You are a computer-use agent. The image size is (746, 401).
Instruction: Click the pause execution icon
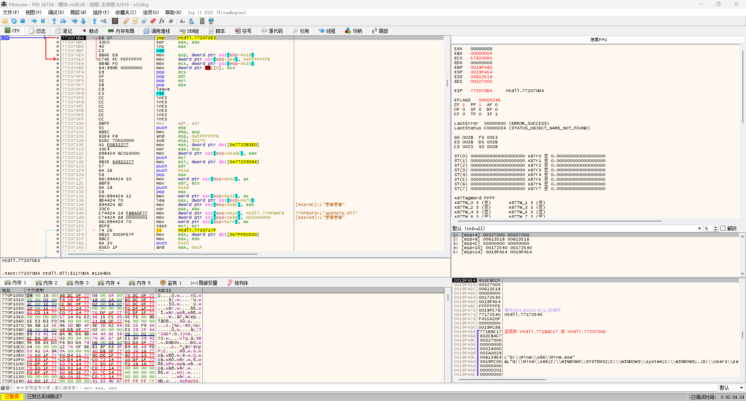43,21
